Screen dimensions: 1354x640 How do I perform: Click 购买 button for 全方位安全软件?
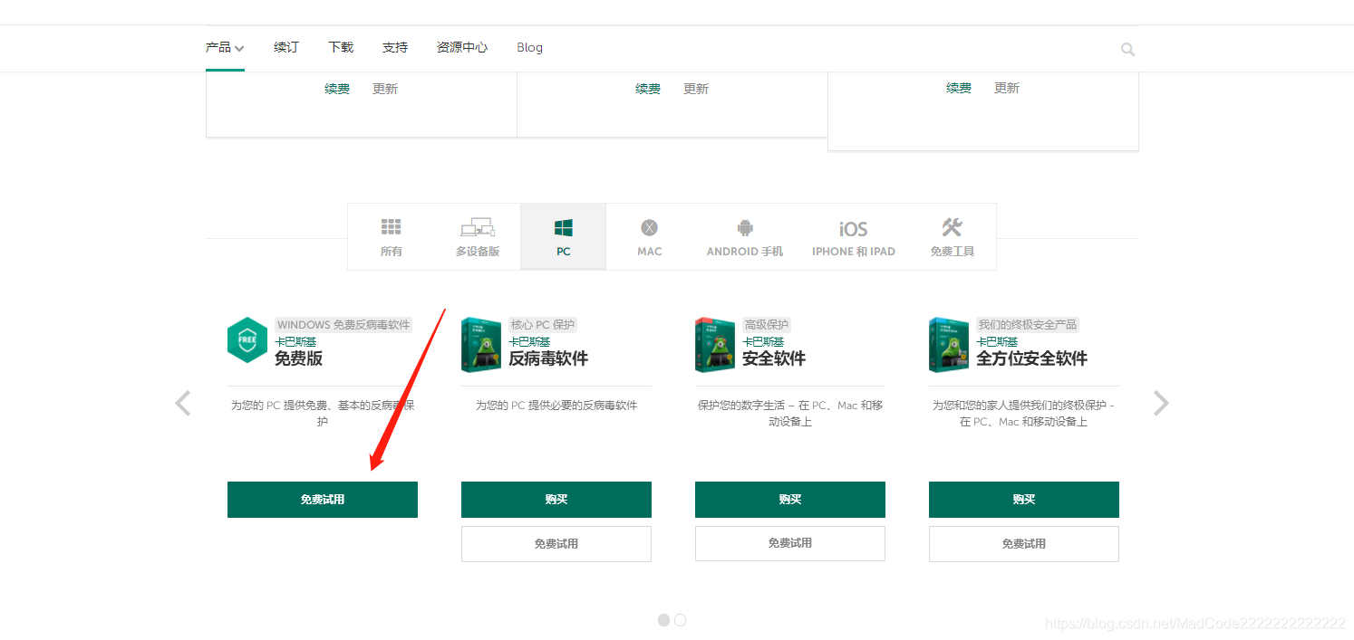tap(1024, 500)
